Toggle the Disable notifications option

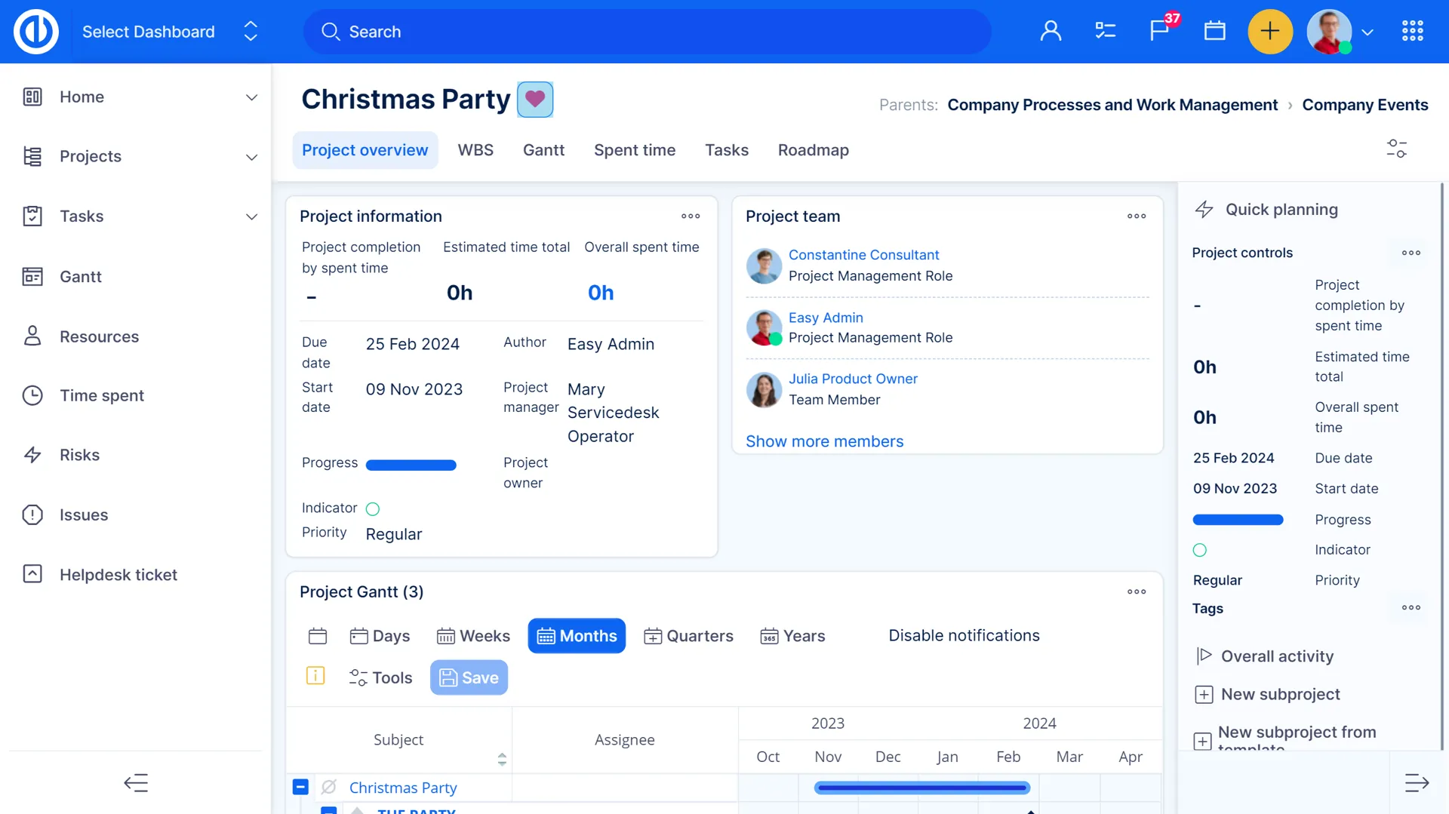click(964, 635)
